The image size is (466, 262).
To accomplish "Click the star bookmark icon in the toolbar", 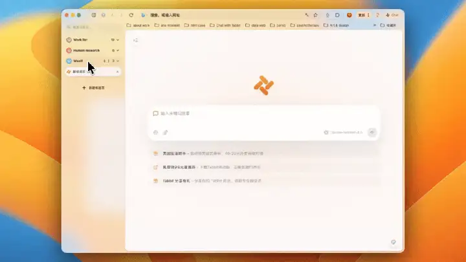I will (x=316, y=15).
